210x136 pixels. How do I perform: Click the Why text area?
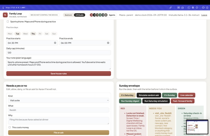pyautogui.click(x=59, y=121)
